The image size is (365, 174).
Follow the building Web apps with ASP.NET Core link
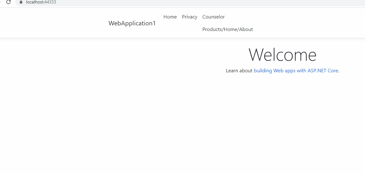coord(296,71)
